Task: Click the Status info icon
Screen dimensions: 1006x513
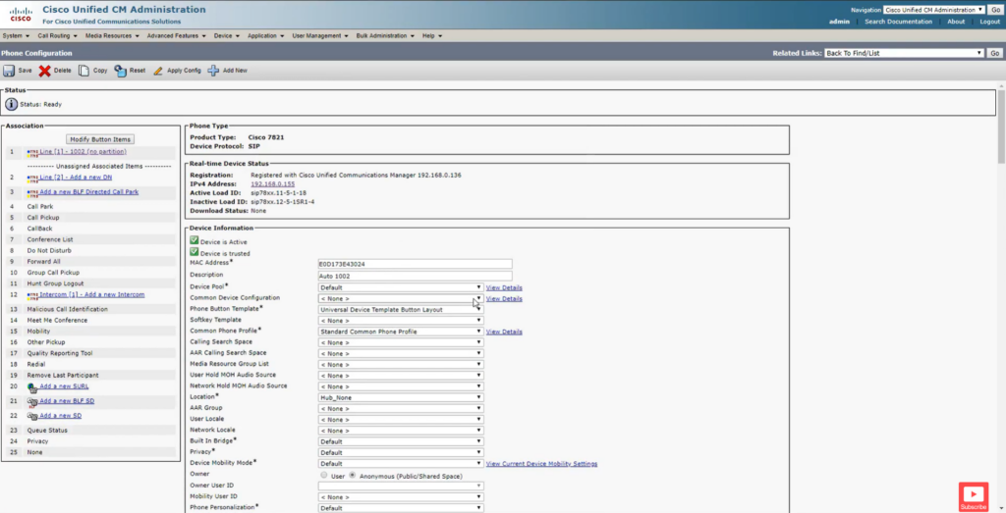Action: pyautogui.click(x=12, y=104)
